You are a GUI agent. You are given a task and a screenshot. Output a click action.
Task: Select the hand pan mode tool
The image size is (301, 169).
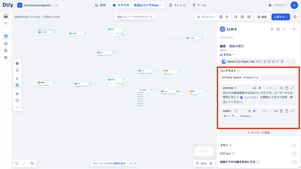click(17, 85)
